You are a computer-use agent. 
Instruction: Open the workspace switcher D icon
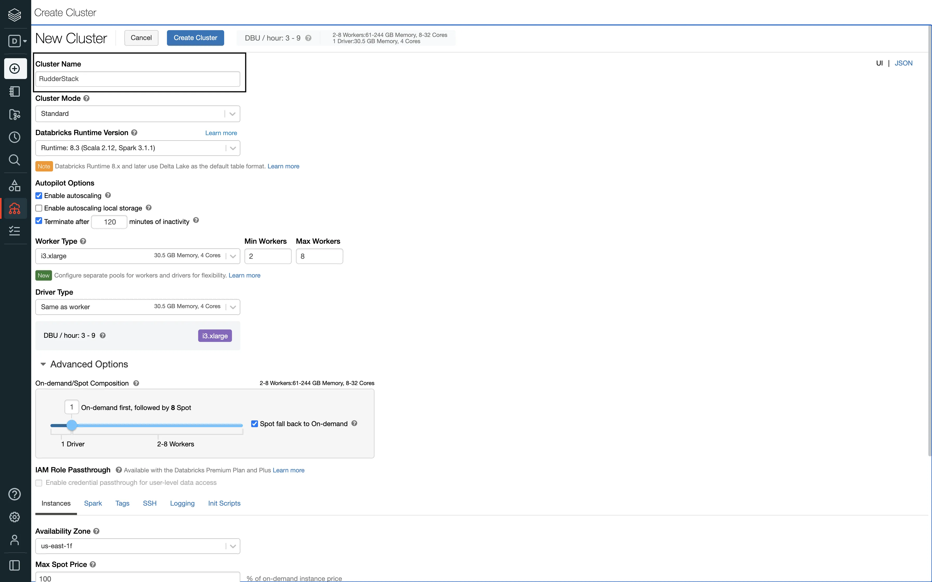point(17,41)
